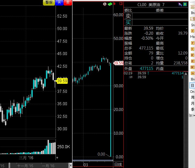Image resolution: width=195 pixels, height=168 pixels.
Task: Open the clock gear settings icon
Action: (x=105, y=4)
